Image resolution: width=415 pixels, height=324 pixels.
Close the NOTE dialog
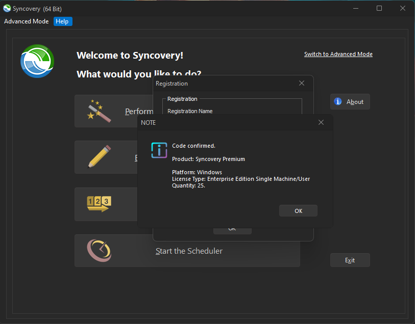(321, 122)
